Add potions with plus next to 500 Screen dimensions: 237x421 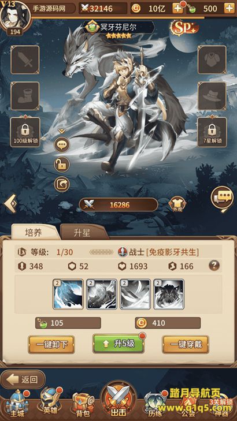point(229,9)
